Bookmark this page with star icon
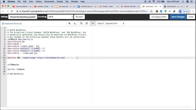Image resolution: width=196 pixels, height=110 pixels. pos(151,11)
